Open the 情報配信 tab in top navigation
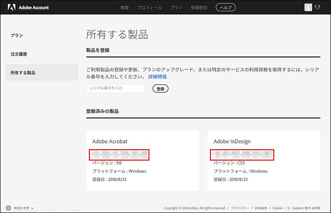 (x=199, y=8)
